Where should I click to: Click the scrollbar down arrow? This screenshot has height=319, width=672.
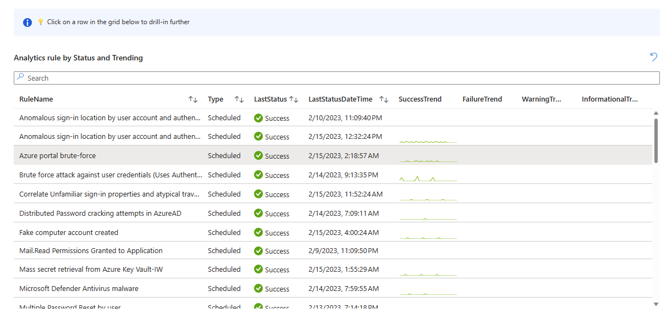(656, 303)
